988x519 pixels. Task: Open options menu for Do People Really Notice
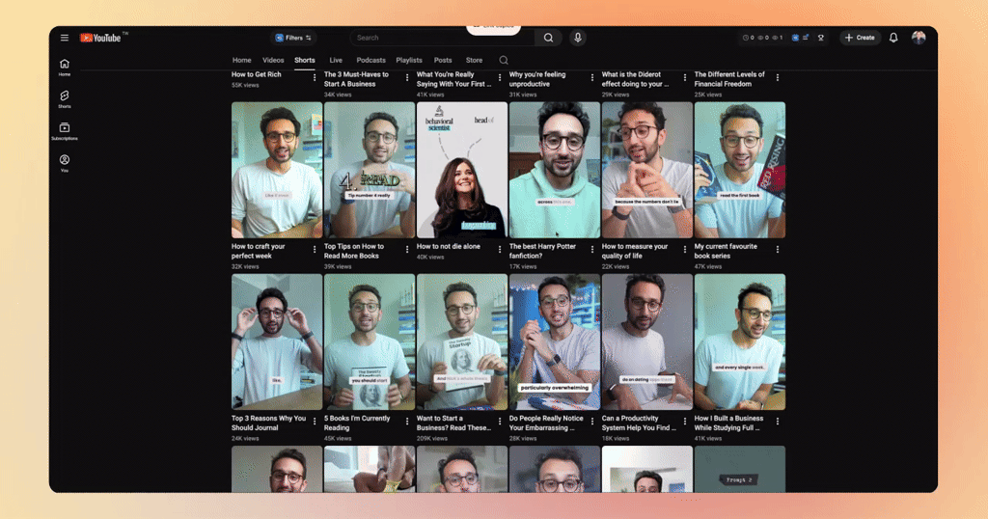pos(591,422)
